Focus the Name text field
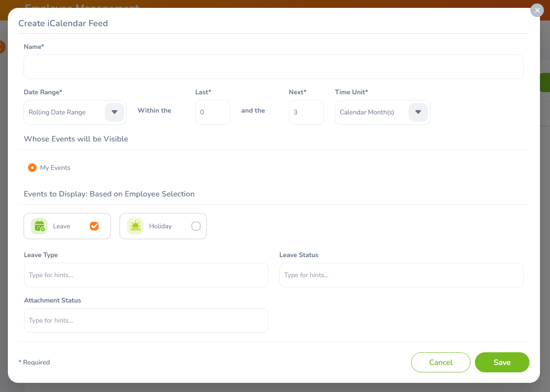The width and height of the screenshot is (550, 392). point(274,67)
